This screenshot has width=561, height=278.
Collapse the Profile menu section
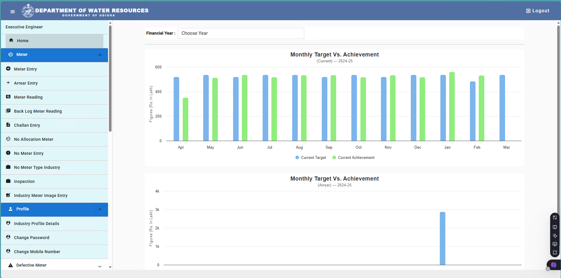pos(100,209)
